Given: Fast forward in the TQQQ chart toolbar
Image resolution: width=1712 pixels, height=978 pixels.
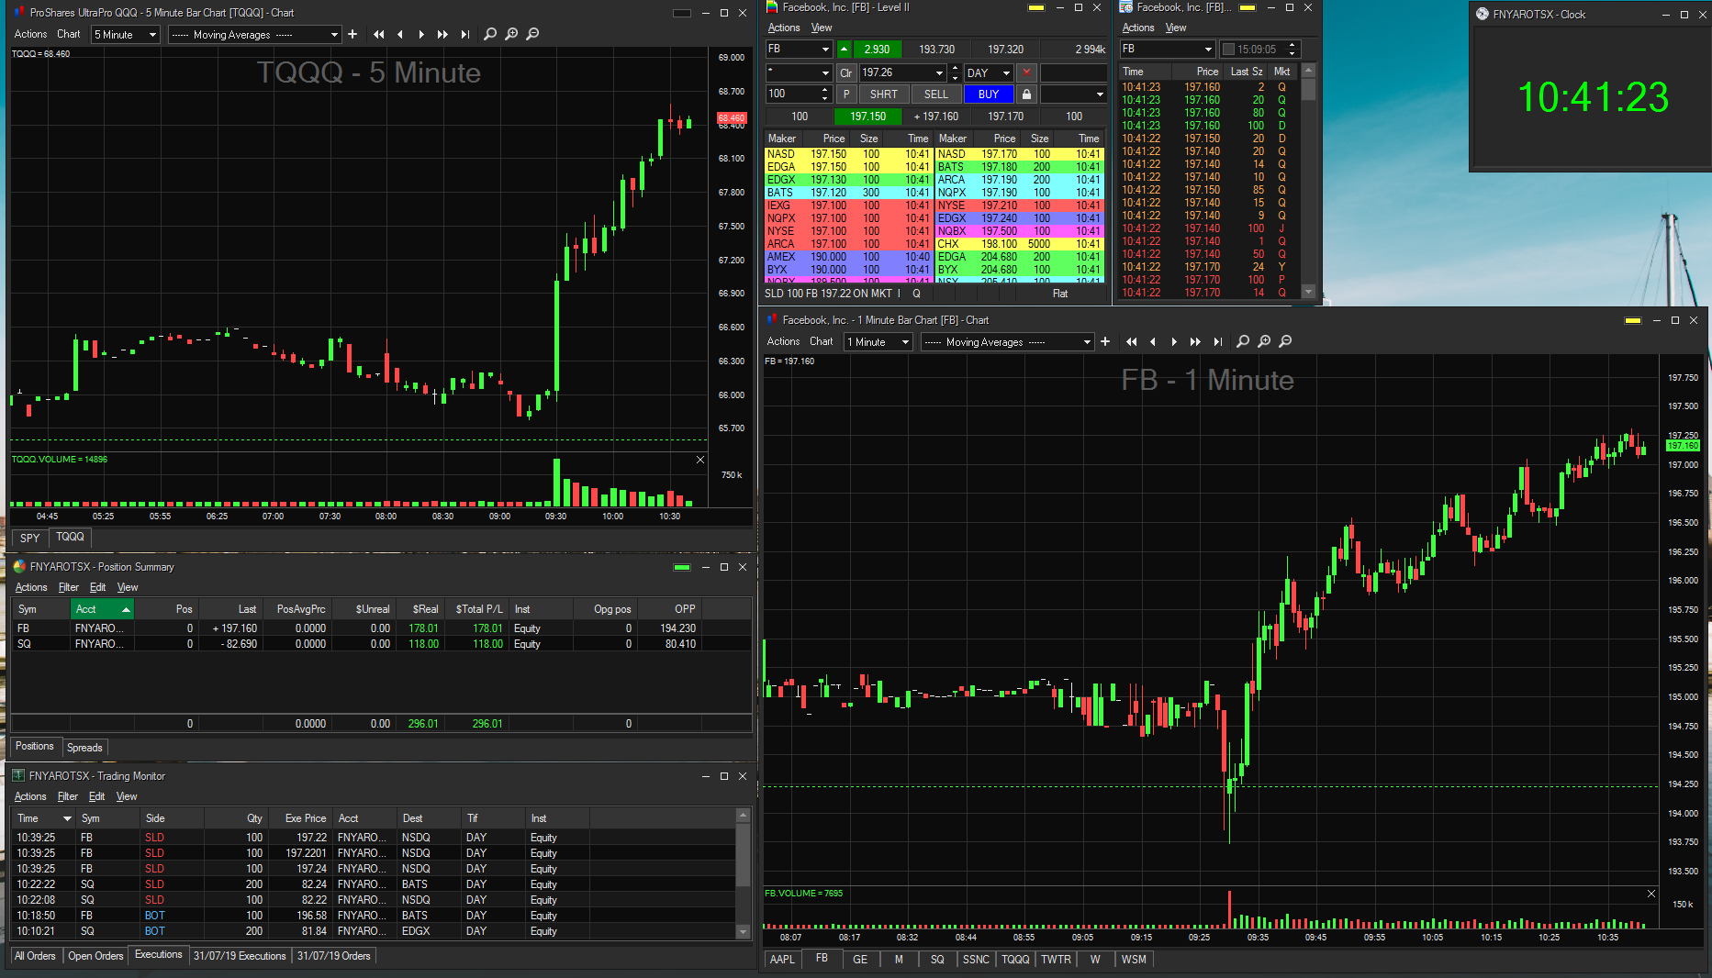Looking at the screenshot, I should (x=443, y=34).
